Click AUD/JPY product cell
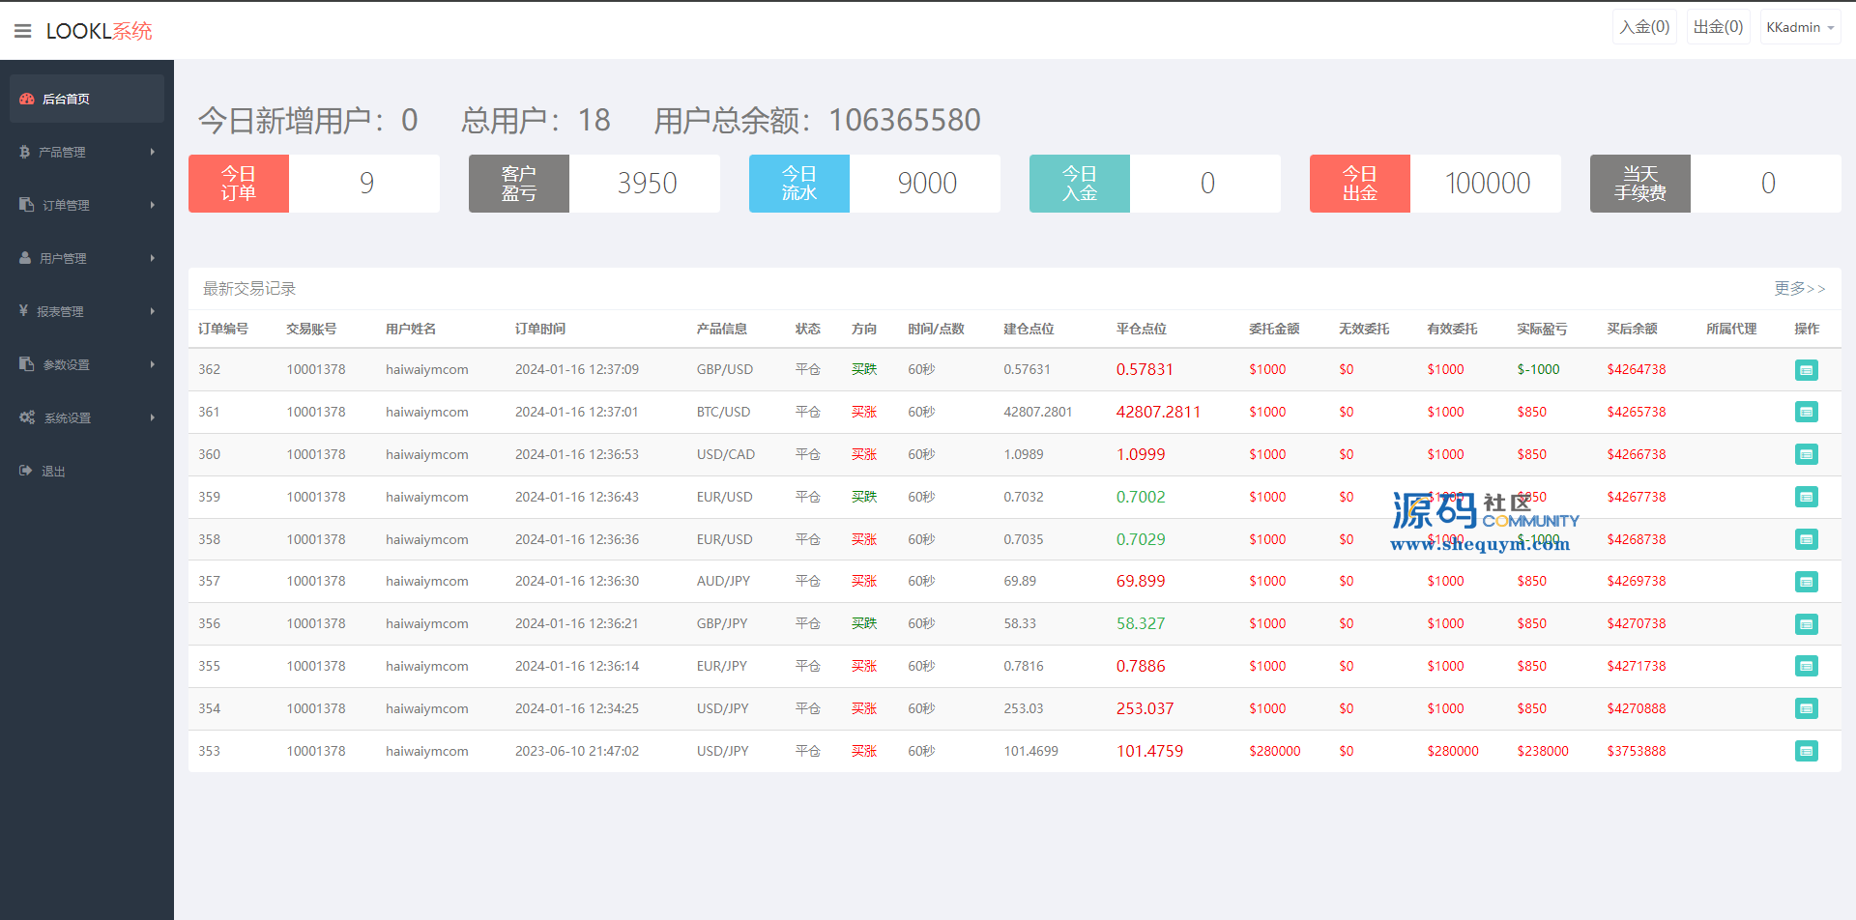The height and width of the screenshot is (920, 1856). click(x=723, y=581)
